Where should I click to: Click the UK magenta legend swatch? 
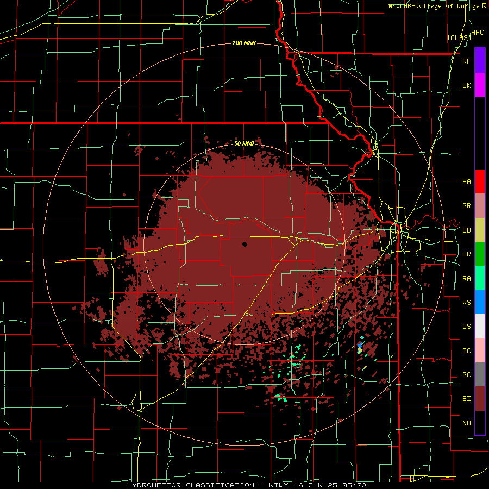click(x=480, y=85)
